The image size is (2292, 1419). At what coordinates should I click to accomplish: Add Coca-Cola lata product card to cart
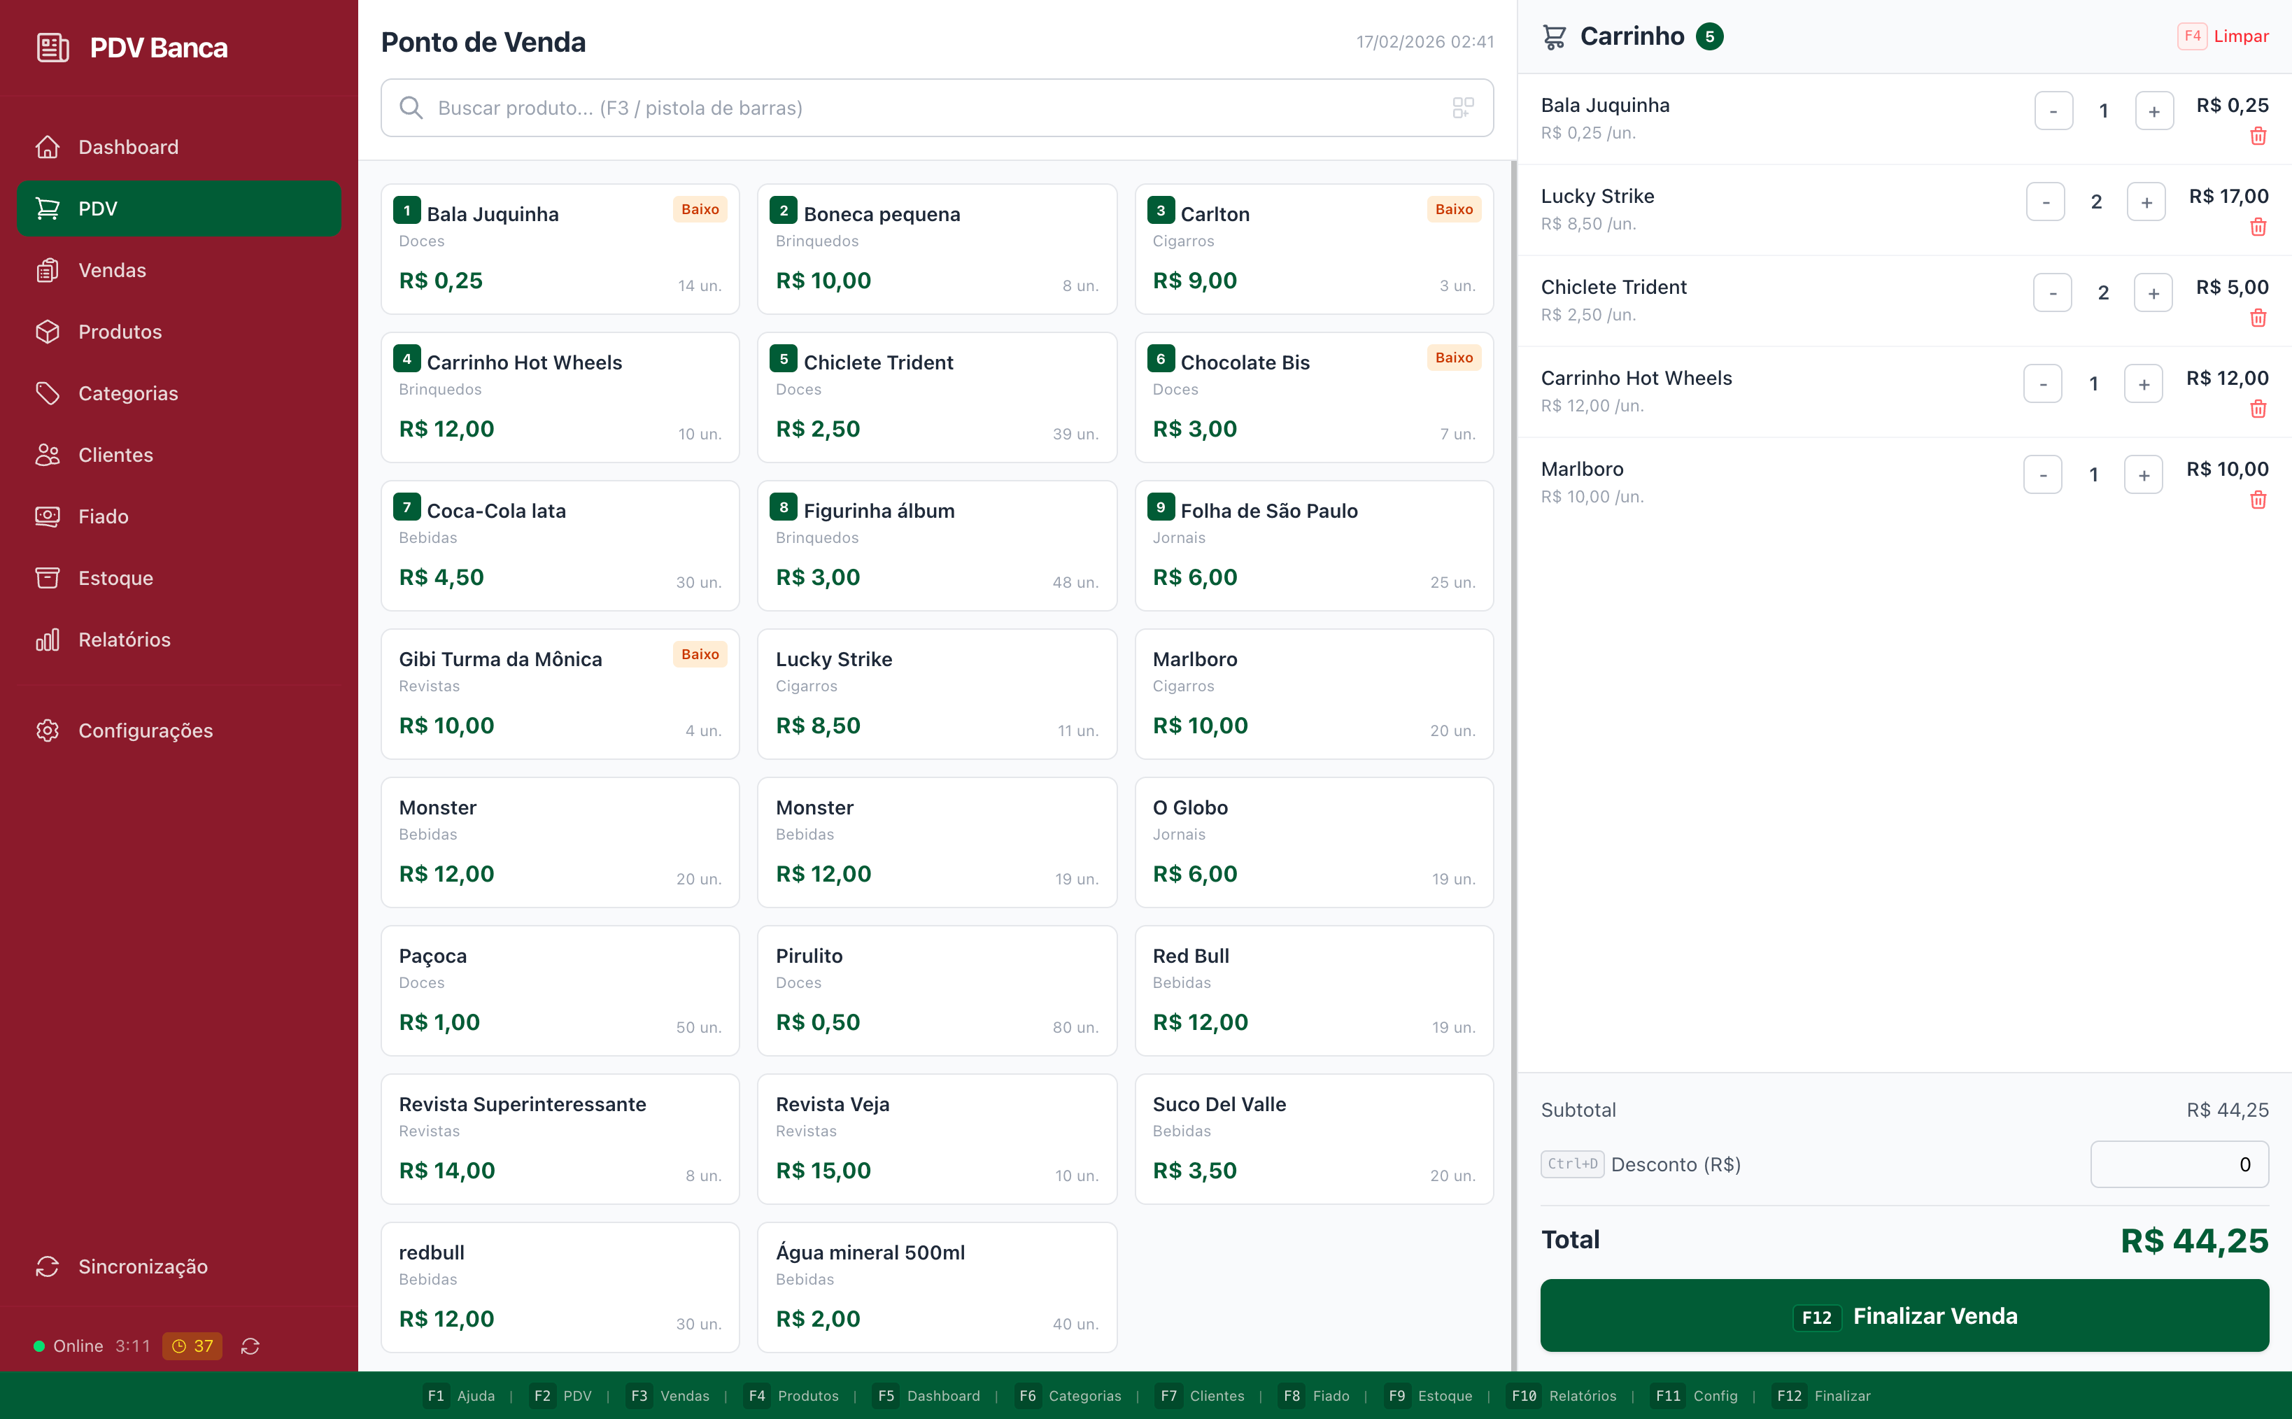tap(560, 545)
